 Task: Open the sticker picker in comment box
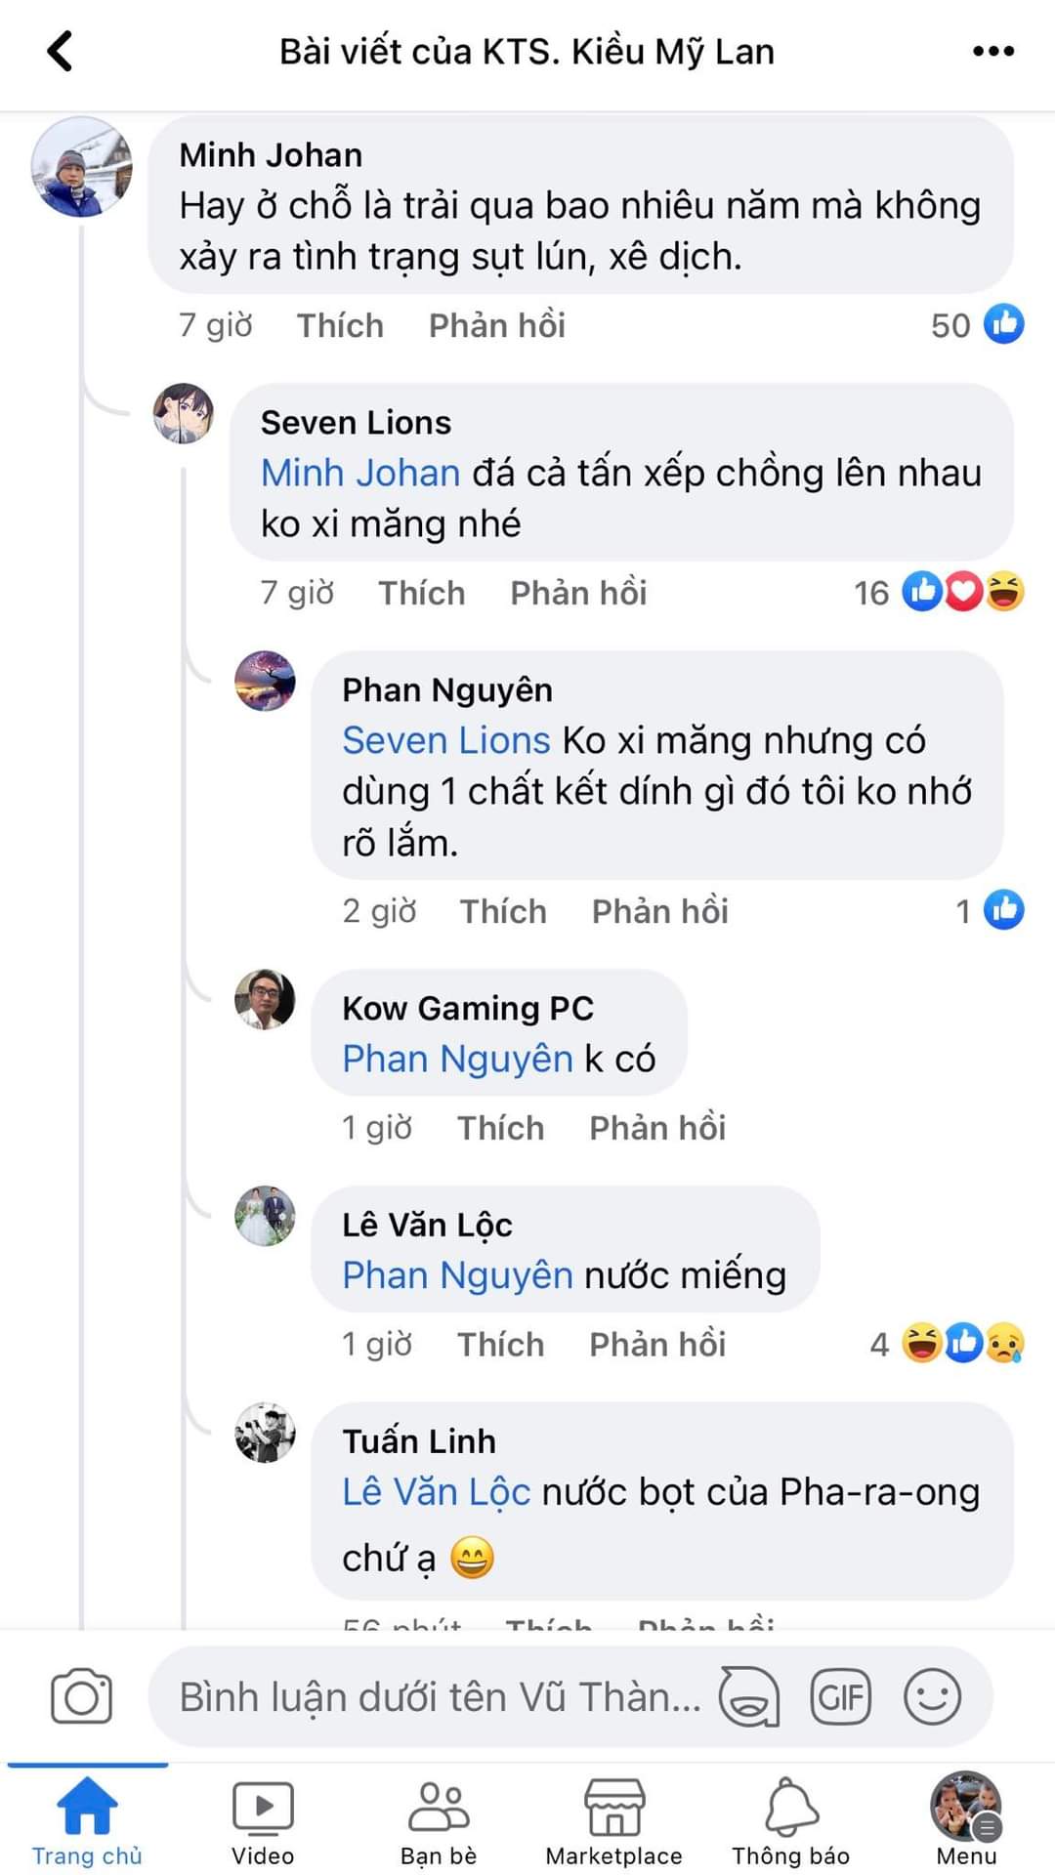748,1696
